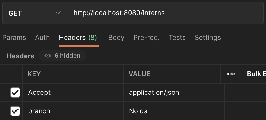
Task: Go to the Tests tab
Action: (177, 38)
